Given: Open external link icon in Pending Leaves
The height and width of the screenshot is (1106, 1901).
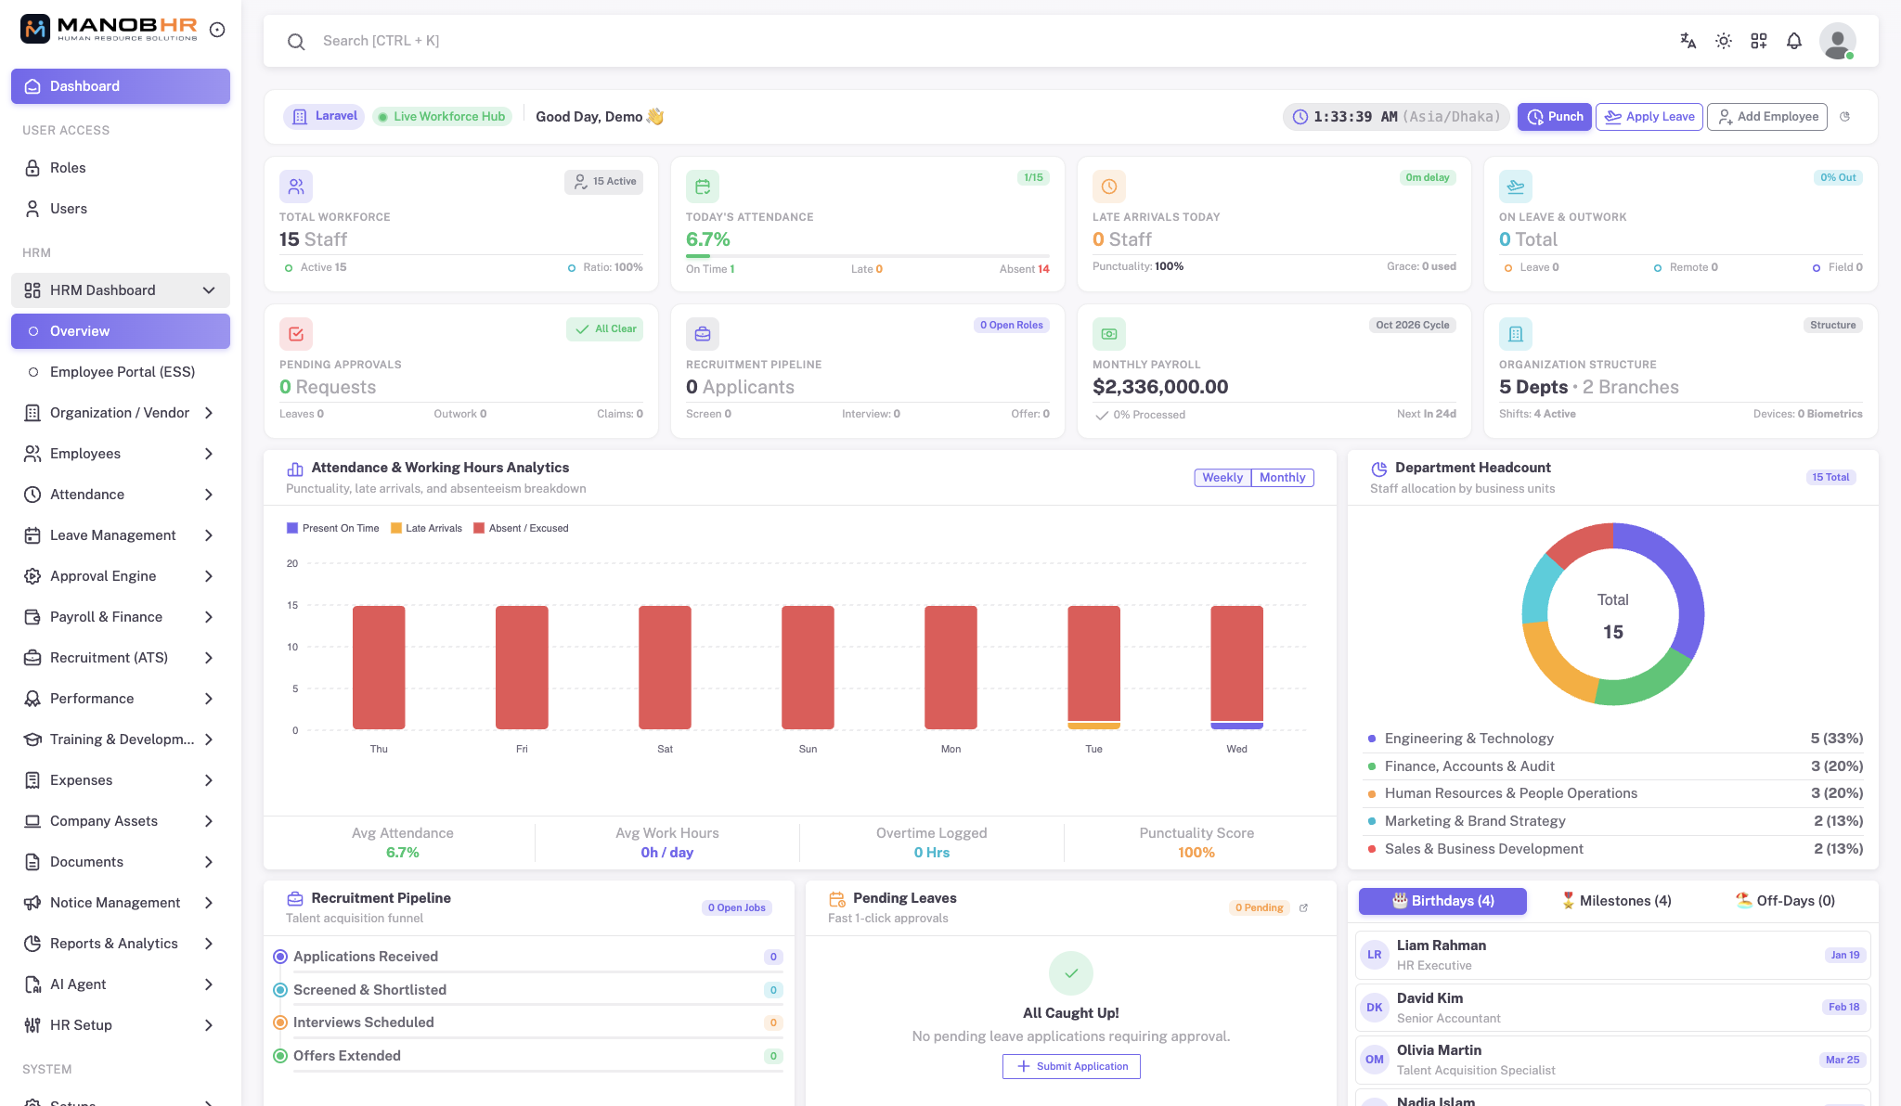Looking at the screenshot, I should [x=1303, y=907].
